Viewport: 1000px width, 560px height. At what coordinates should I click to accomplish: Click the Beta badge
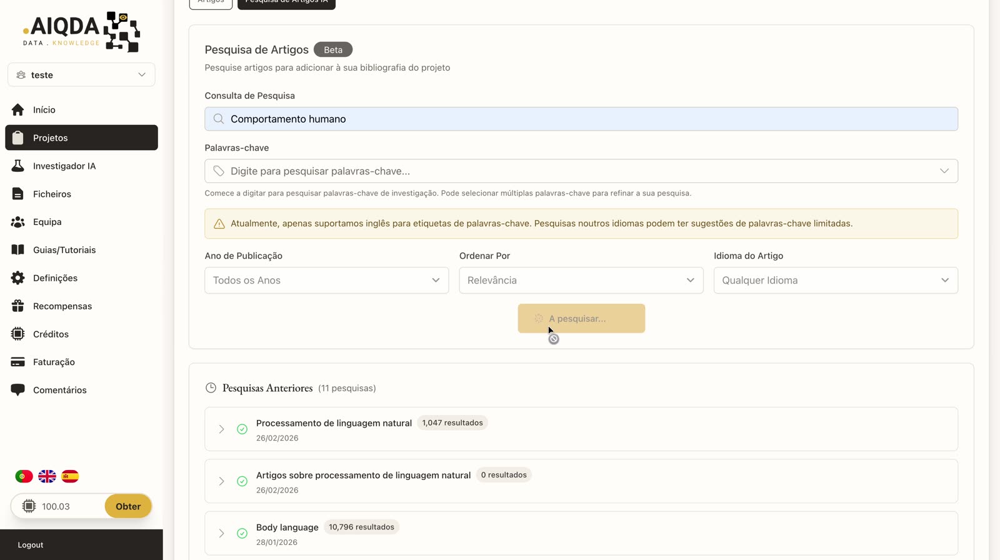[333, 50]
